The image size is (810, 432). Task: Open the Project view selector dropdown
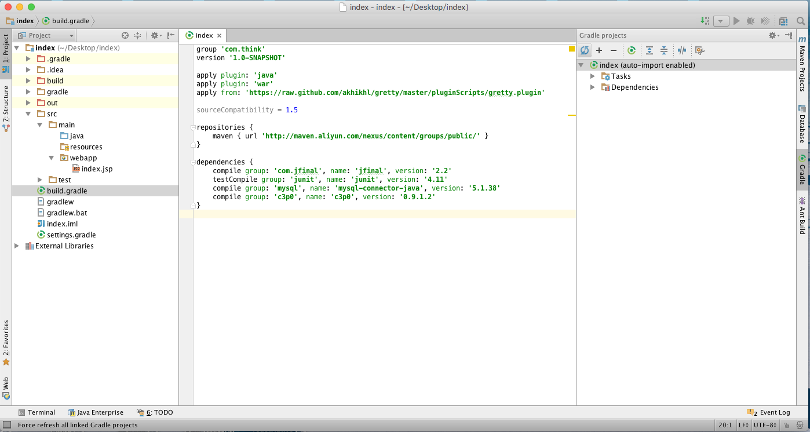[x=46, y=35]
